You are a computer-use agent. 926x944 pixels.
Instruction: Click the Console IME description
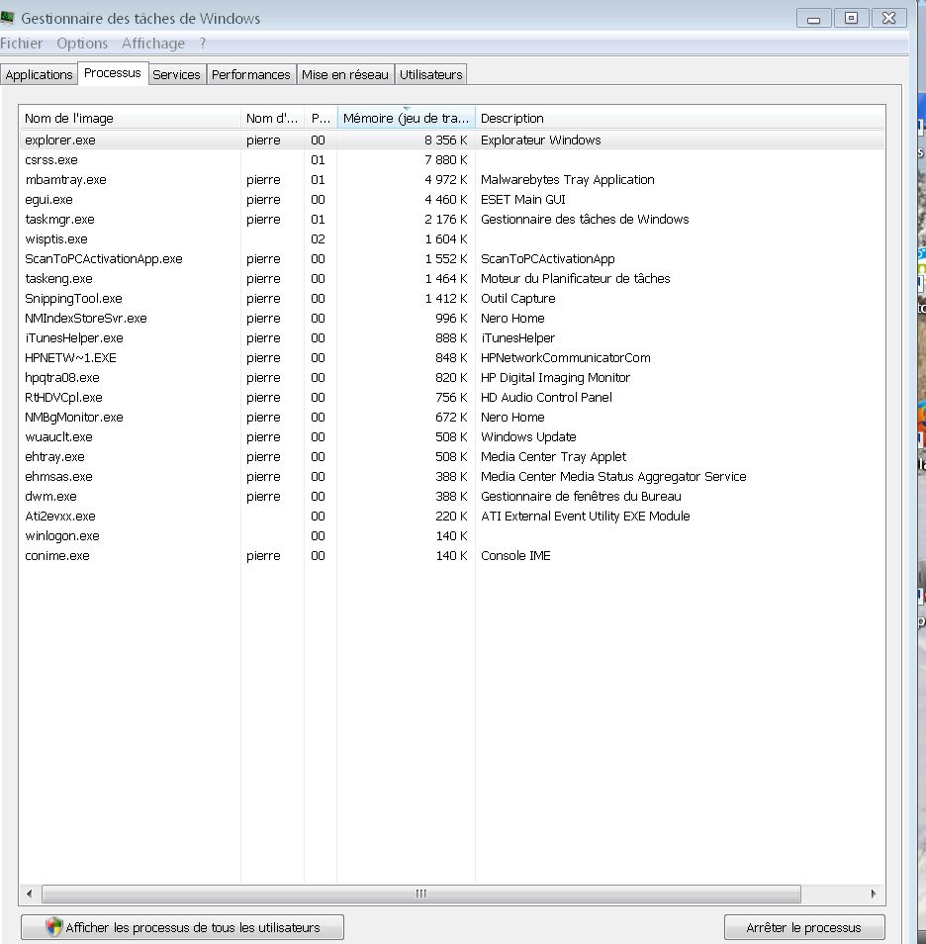515,556
